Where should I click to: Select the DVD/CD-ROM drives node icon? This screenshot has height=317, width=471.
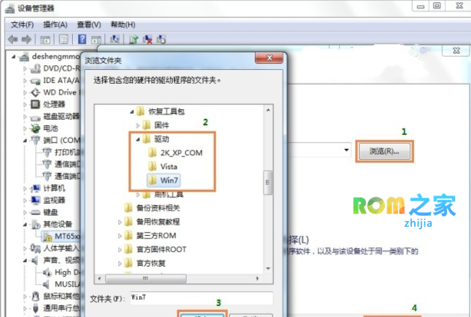(x=35, y=68)
